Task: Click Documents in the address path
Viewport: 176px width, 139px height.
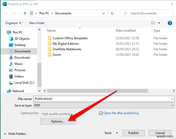Action: (x=63, y=13)
